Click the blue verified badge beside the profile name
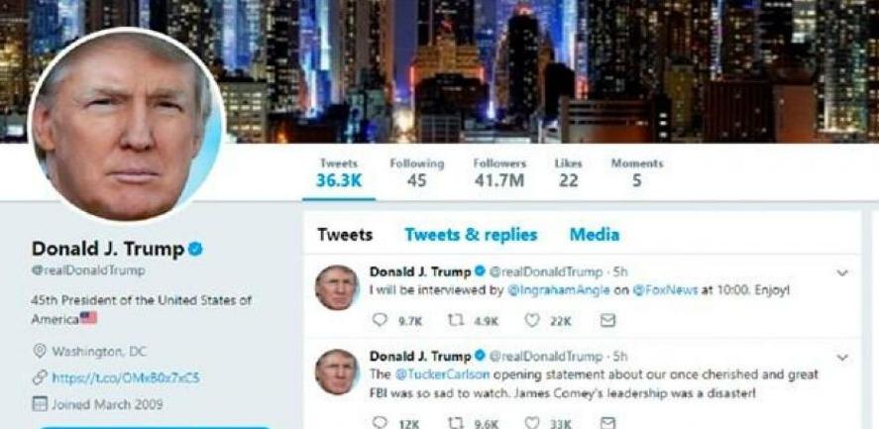Screen dimensions: 879x429 point(195,249)
